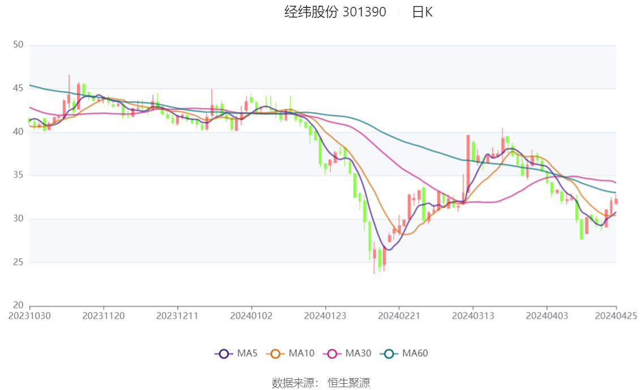Hide the MA30 line via its label
Screen dimensions: 642x390
[x=358, y=353]
